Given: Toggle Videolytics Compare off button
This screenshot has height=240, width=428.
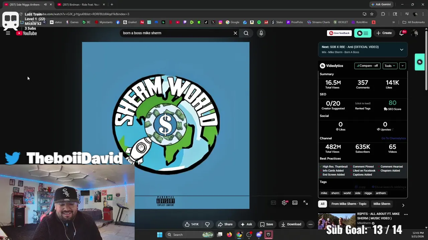Looking at the screenshot, I should pyautogui.click(x=367, y=66).
